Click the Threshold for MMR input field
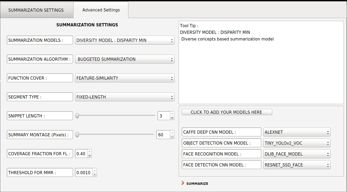The image size is (347, 192). pos(84,173)
